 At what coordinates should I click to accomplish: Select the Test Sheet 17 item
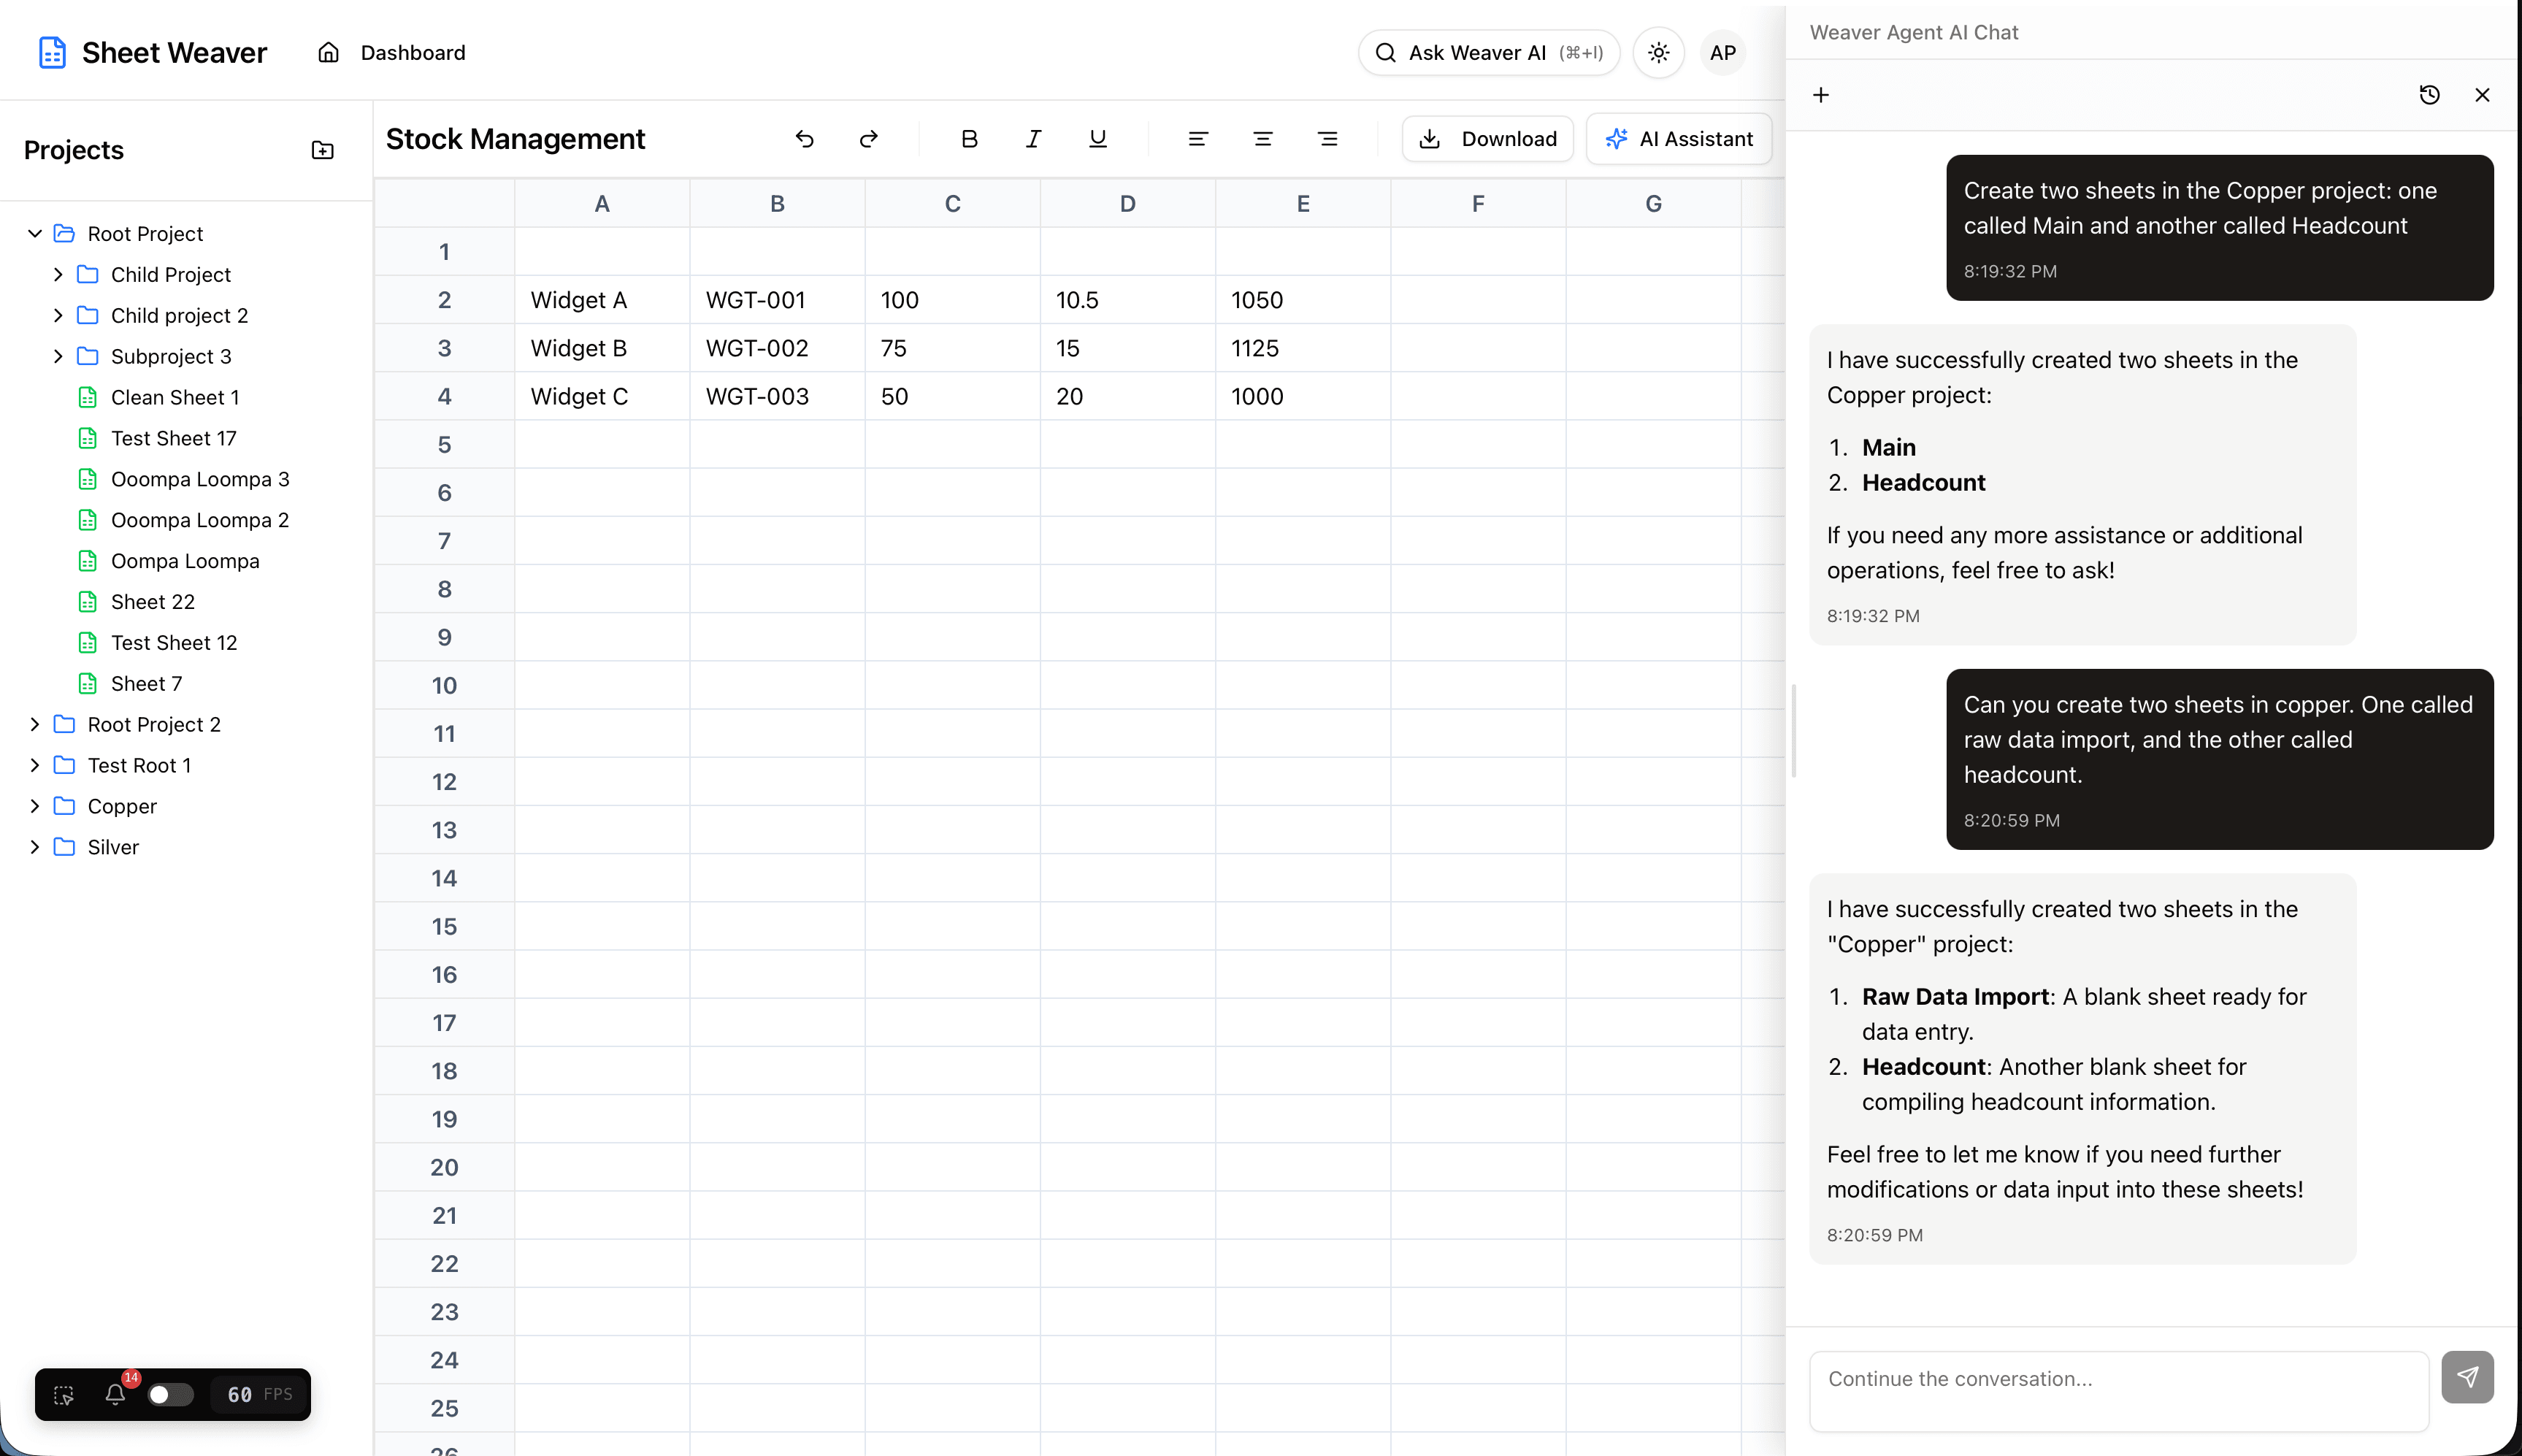(173, 438)
